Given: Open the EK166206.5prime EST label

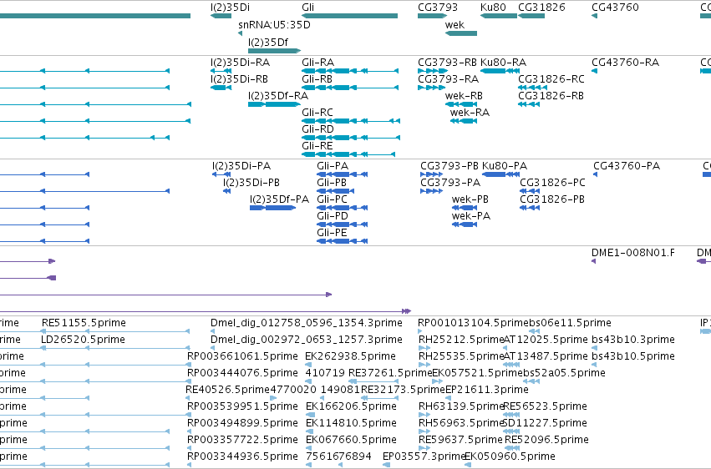Looking at the screenshot, I should [352, 406].
